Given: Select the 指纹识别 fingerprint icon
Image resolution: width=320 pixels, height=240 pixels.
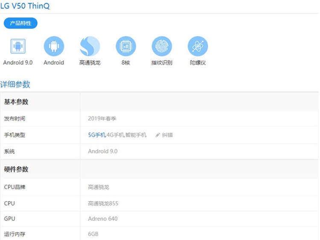Looking at the screenshot, I should click(162, 46).
